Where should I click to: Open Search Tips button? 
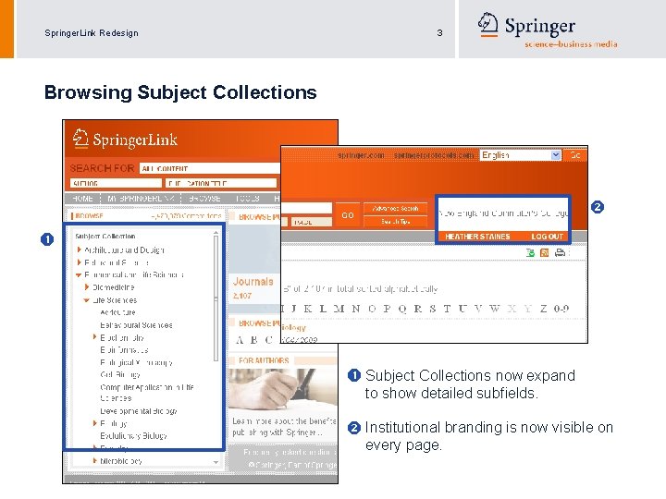click(395, 222)
